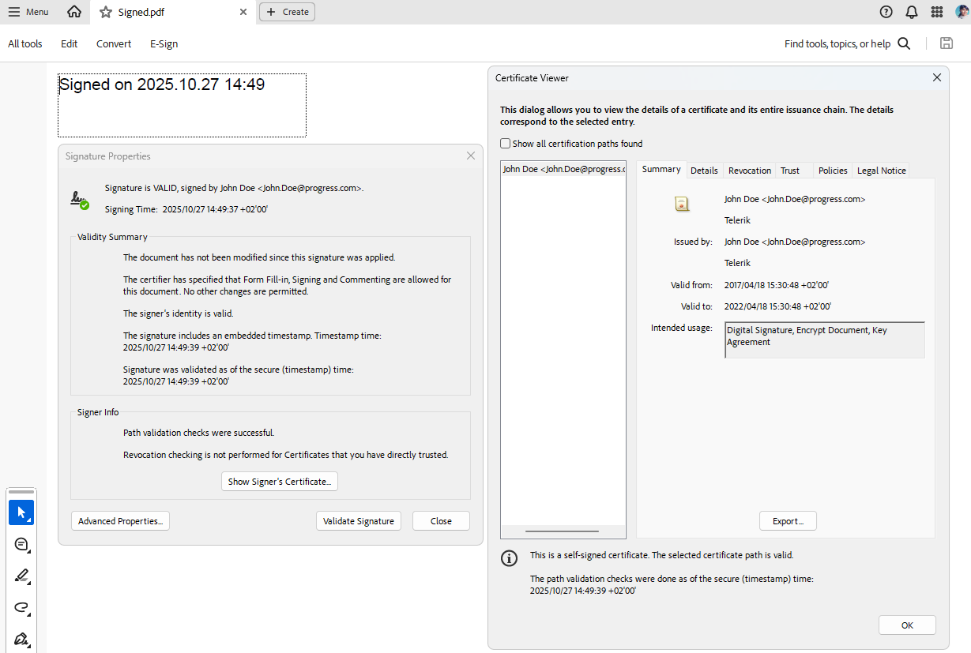Open the Add comment tool
The height and width of the screenshot is (653, 971).
[x=21, y=544]
